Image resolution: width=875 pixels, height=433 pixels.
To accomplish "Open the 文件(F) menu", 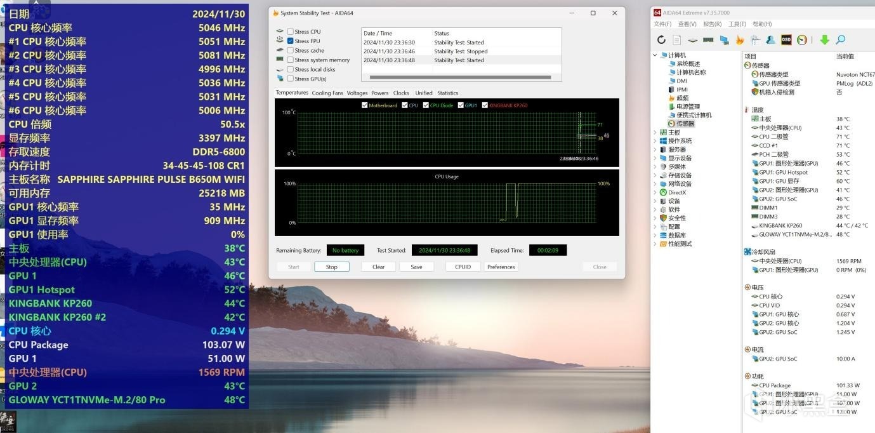I will pos(662,24).
